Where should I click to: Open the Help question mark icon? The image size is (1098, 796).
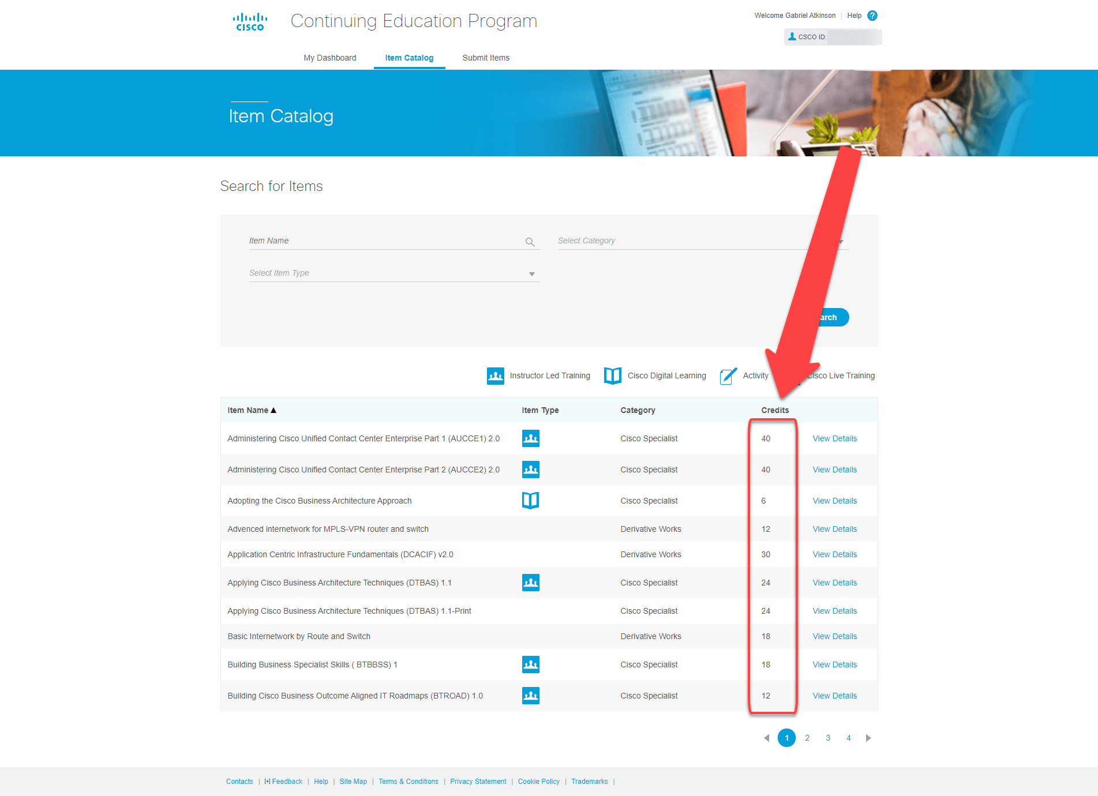pos(872,16)
